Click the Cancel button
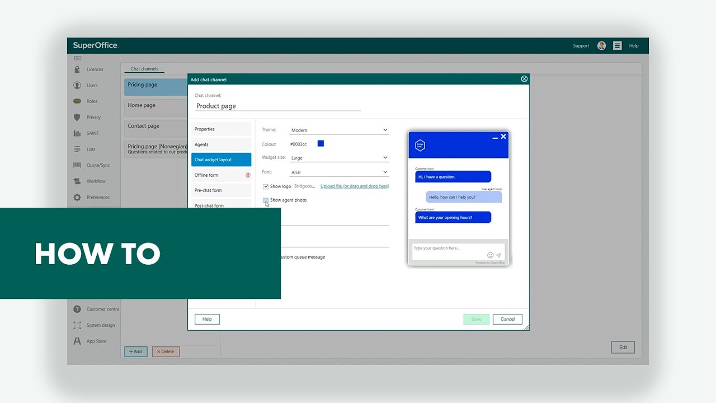This screenshot has height=403, width=716. point(507,319)
